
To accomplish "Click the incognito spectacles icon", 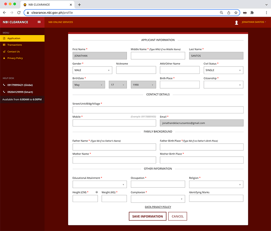I will pos(245,13).
